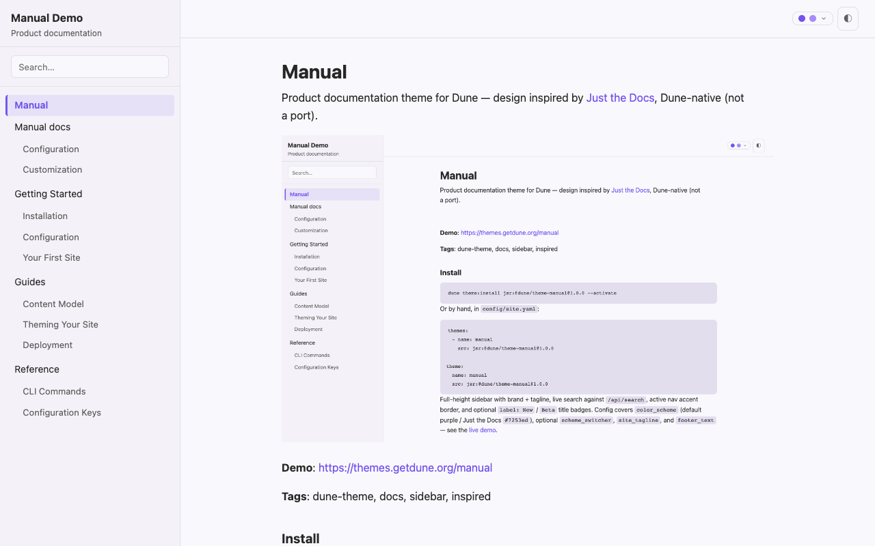Open Configuration under Getting Started

[x=51, y=237]
